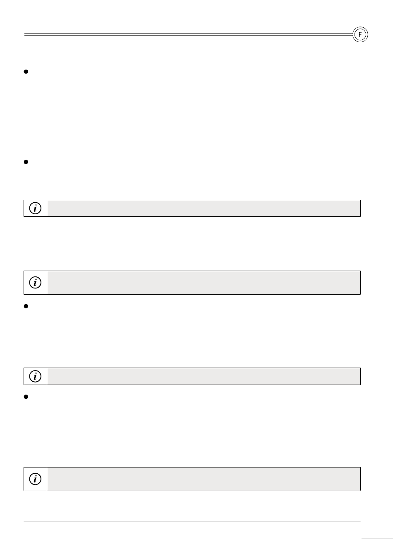Select the third bullet point marker
Viewport: 393px width, 557px height.
[26, 306]
